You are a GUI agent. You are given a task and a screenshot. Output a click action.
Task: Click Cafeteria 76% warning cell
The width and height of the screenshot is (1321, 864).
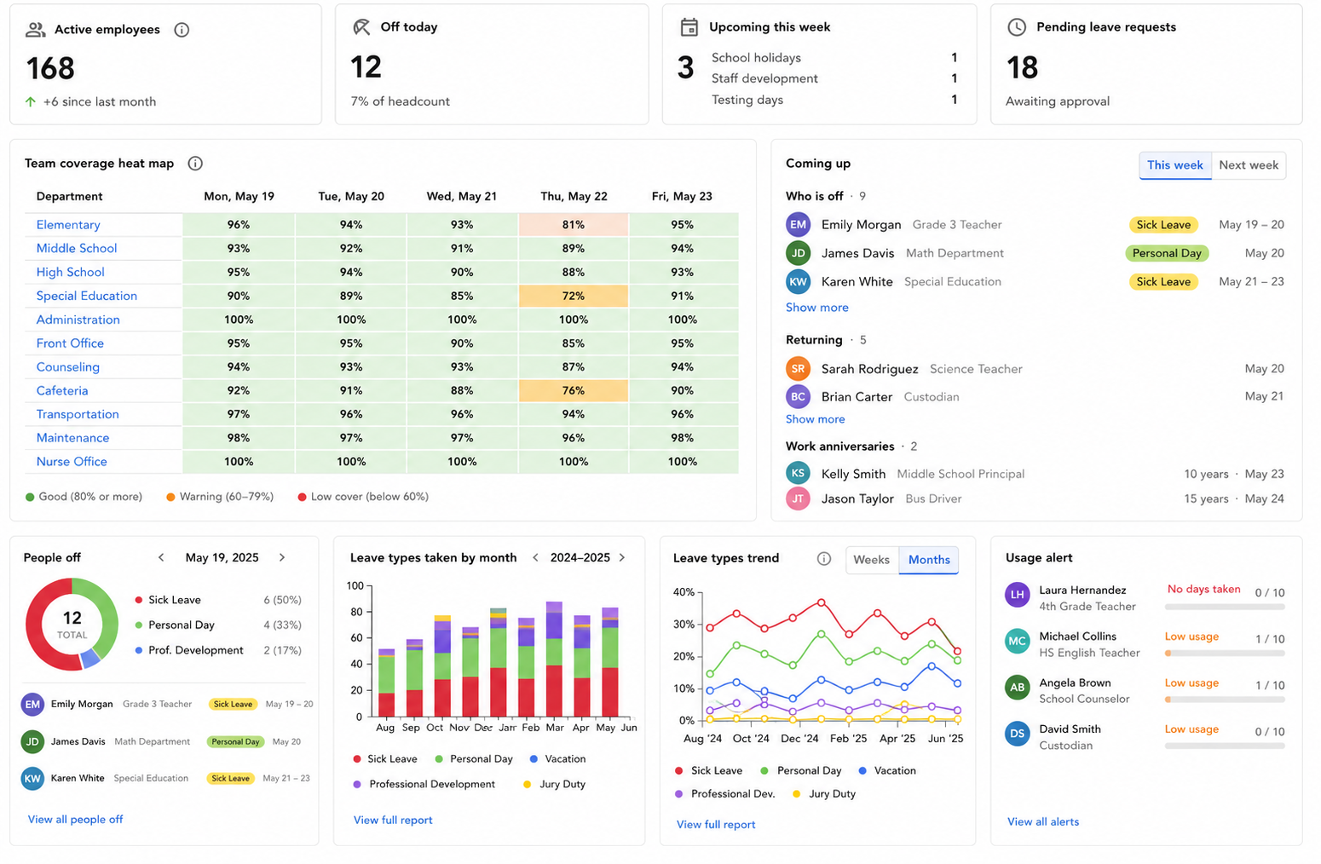574,391
